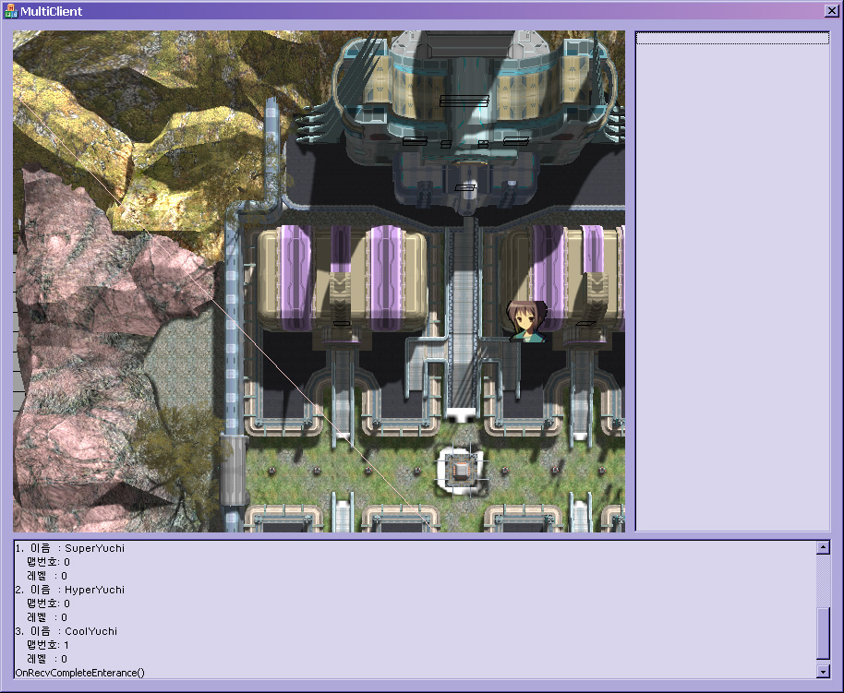This screenshot has width=844, height=693.
Task: Select the SuperYuchi entry in the log
Action: pos(94,548)
